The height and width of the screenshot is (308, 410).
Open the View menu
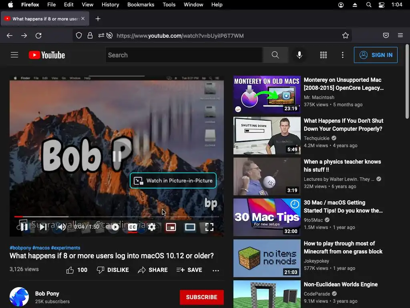87,5
